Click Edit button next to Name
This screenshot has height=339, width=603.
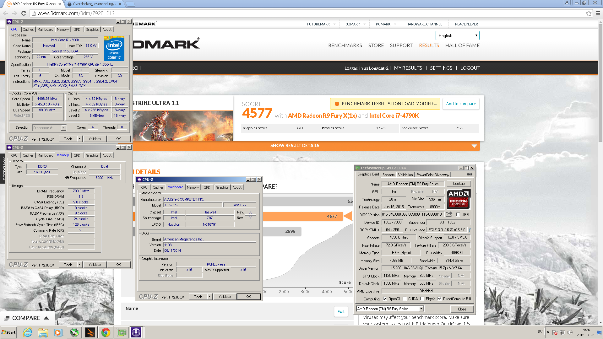[341, 311]
